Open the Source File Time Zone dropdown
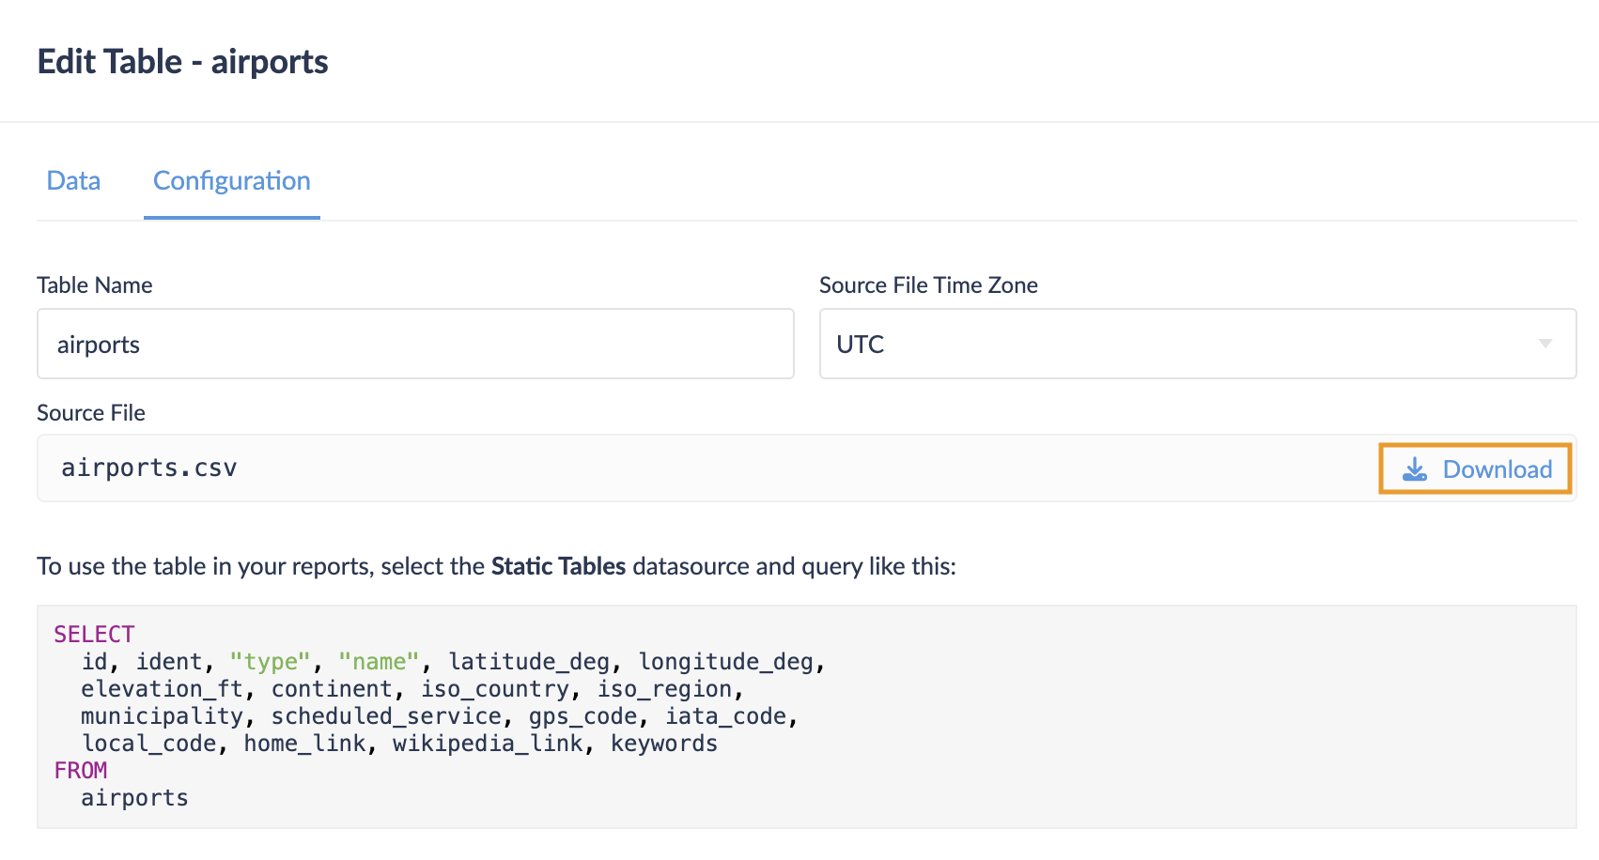 coord(1196,344)
